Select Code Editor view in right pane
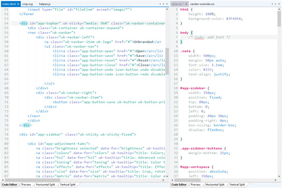The height and width of the screenshot is (188, 282). click(x=179, y=185)
